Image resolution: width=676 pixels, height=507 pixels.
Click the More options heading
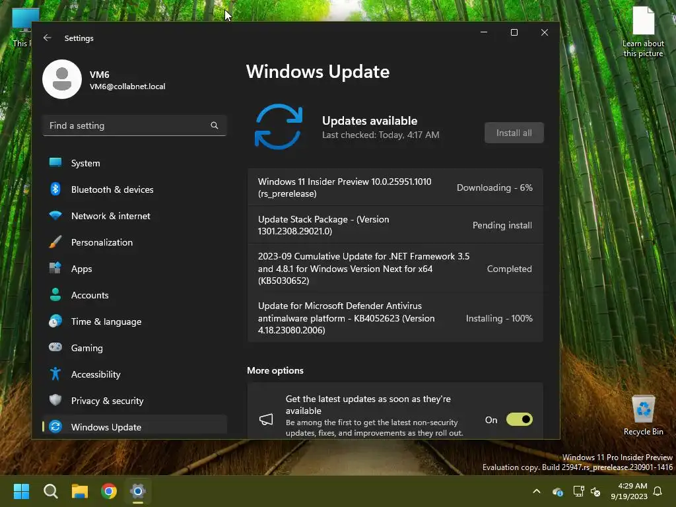(275, 370)
